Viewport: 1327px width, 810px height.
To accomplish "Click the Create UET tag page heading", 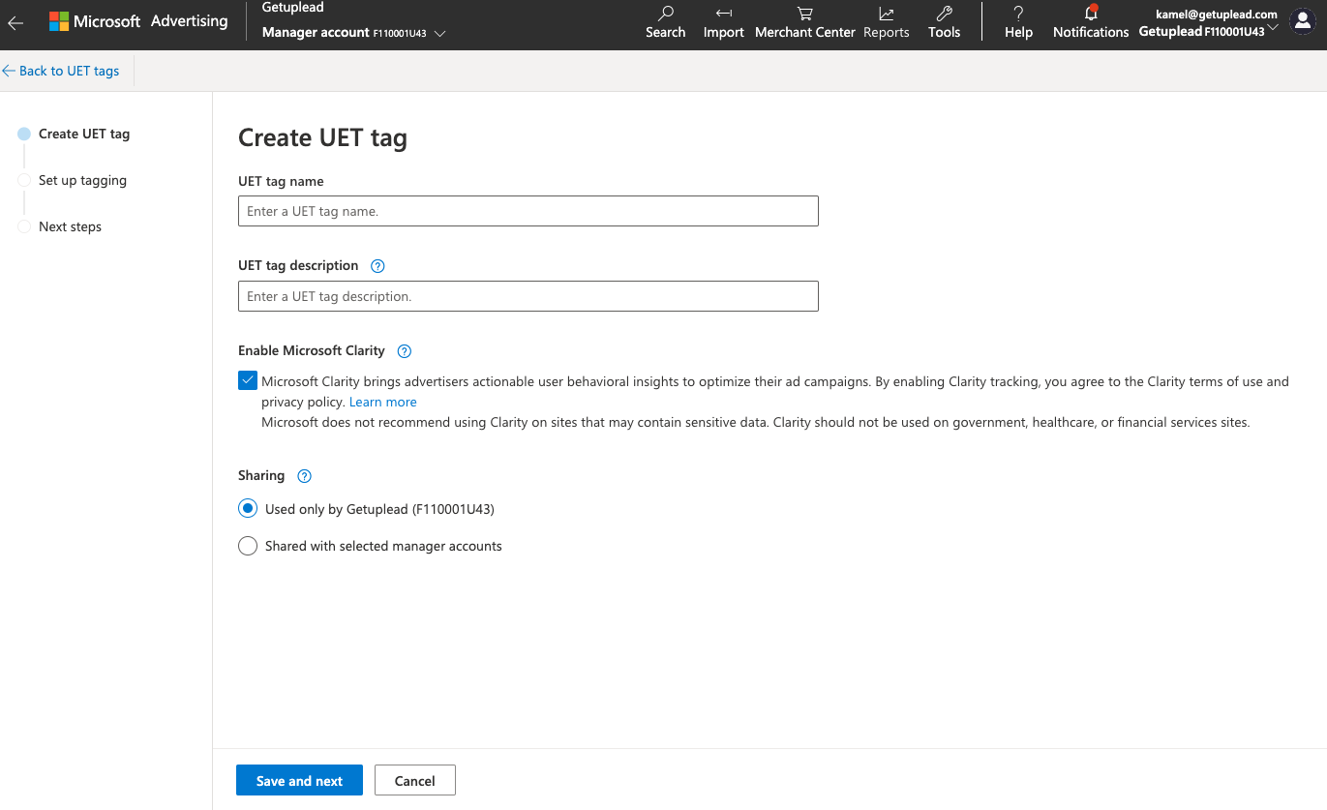I will (x=322, y=137).
